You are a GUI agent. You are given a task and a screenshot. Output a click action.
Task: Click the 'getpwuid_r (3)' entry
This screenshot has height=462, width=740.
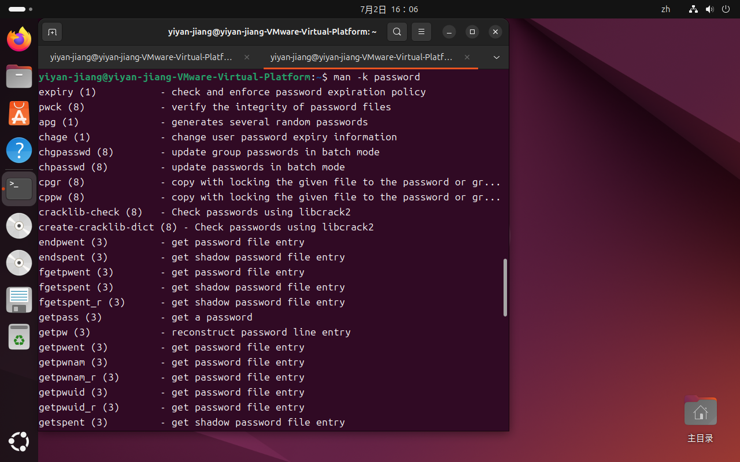79,407
